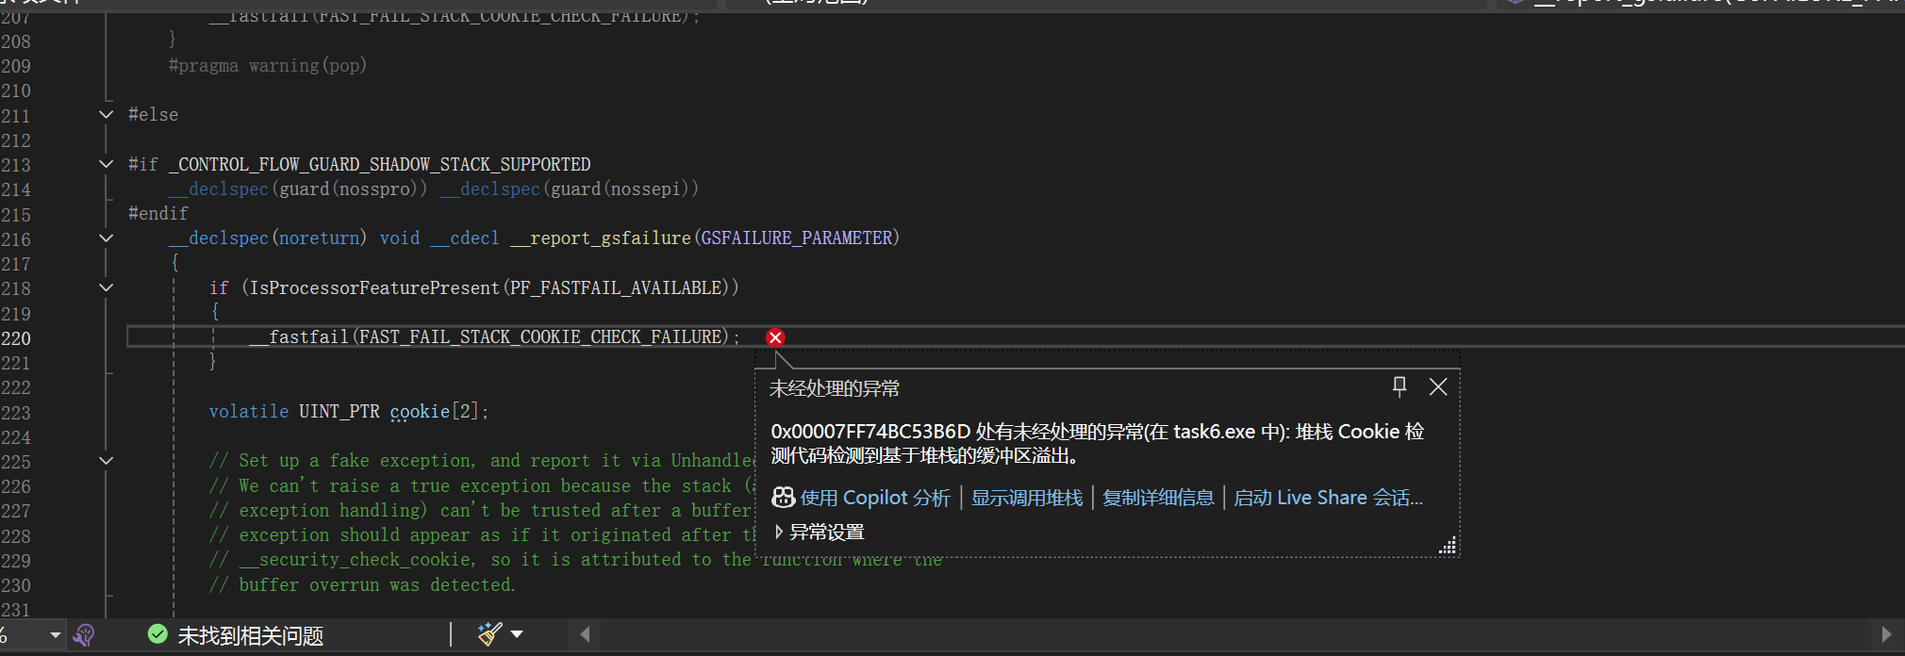This screenshot has width=1905, height=656.
Task: Click the __fastfail call on line 220
Action: (x=494, y=336)
